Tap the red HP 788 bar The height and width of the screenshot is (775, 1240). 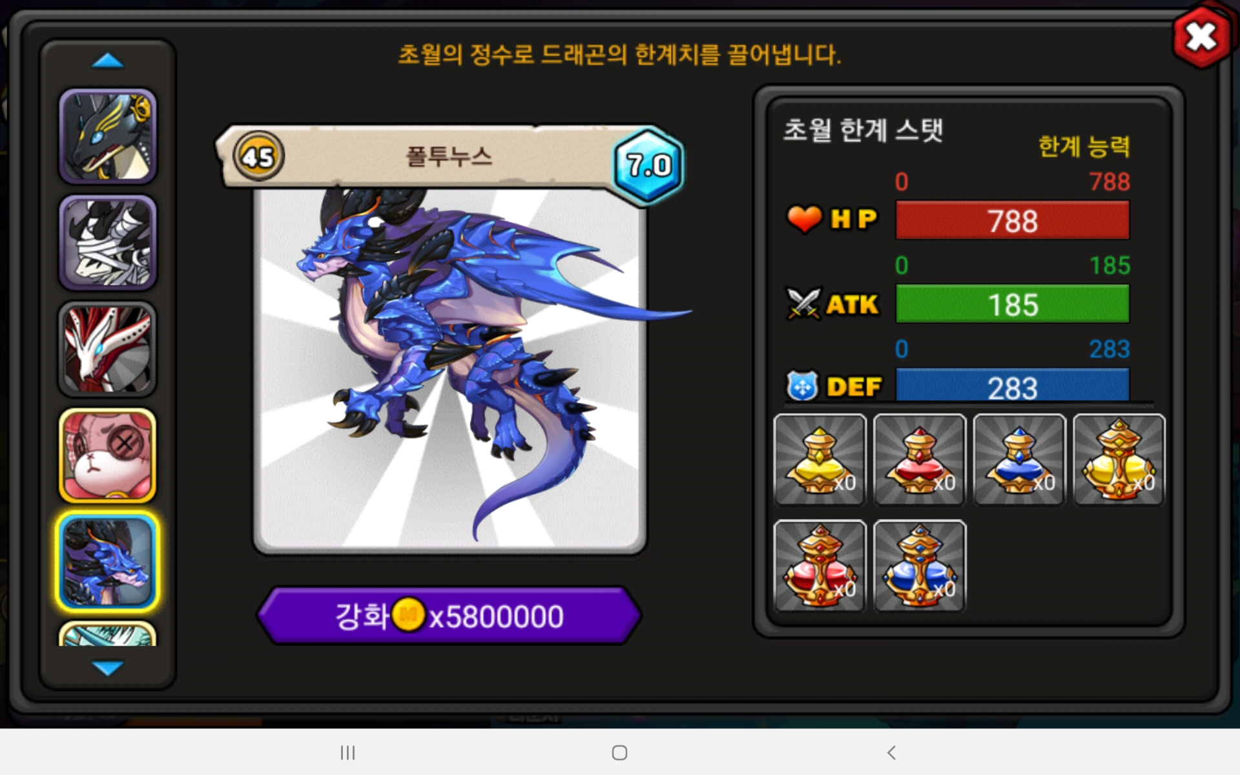pyautogui.click(x=1013, y=221)
